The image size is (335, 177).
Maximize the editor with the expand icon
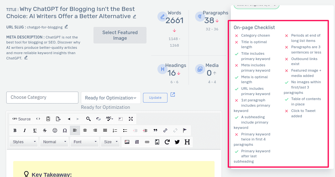point(131,119)
